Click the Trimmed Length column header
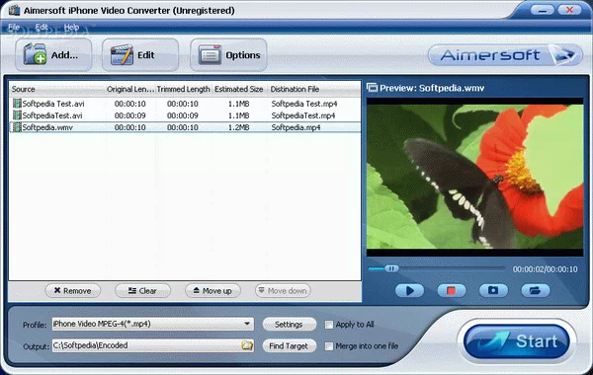 [x=184, y=89]
